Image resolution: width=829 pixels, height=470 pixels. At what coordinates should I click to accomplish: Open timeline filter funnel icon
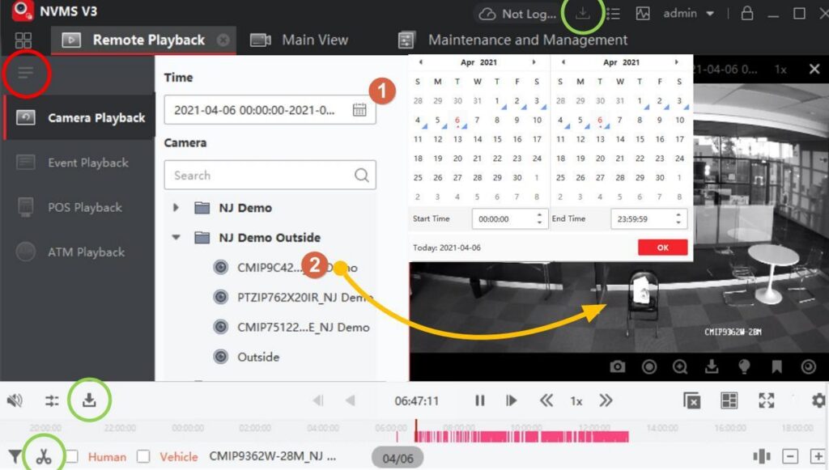point(15,456)
